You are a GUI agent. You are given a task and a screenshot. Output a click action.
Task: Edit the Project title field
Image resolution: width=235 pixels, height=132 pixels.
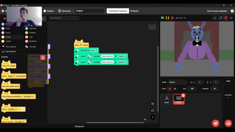[90, 11]
